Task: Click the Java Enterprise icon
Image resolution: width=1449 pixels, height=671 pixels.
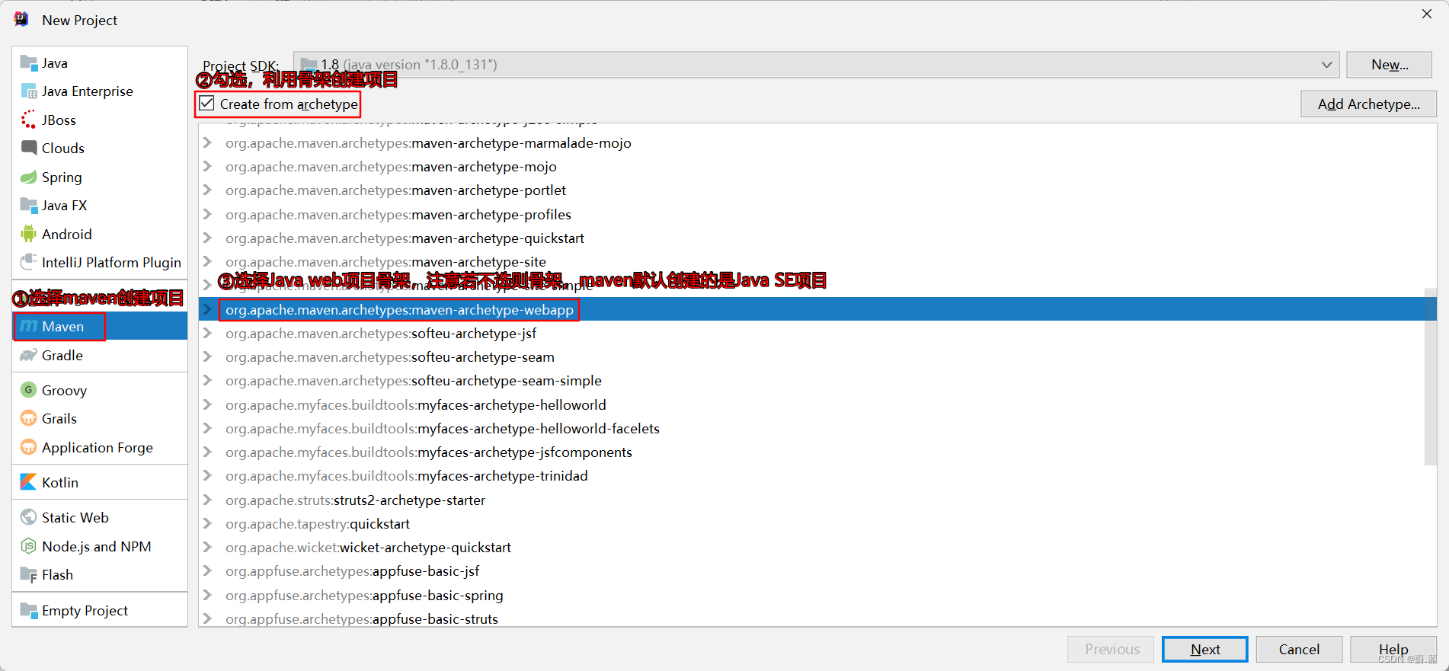Action: 29,91
